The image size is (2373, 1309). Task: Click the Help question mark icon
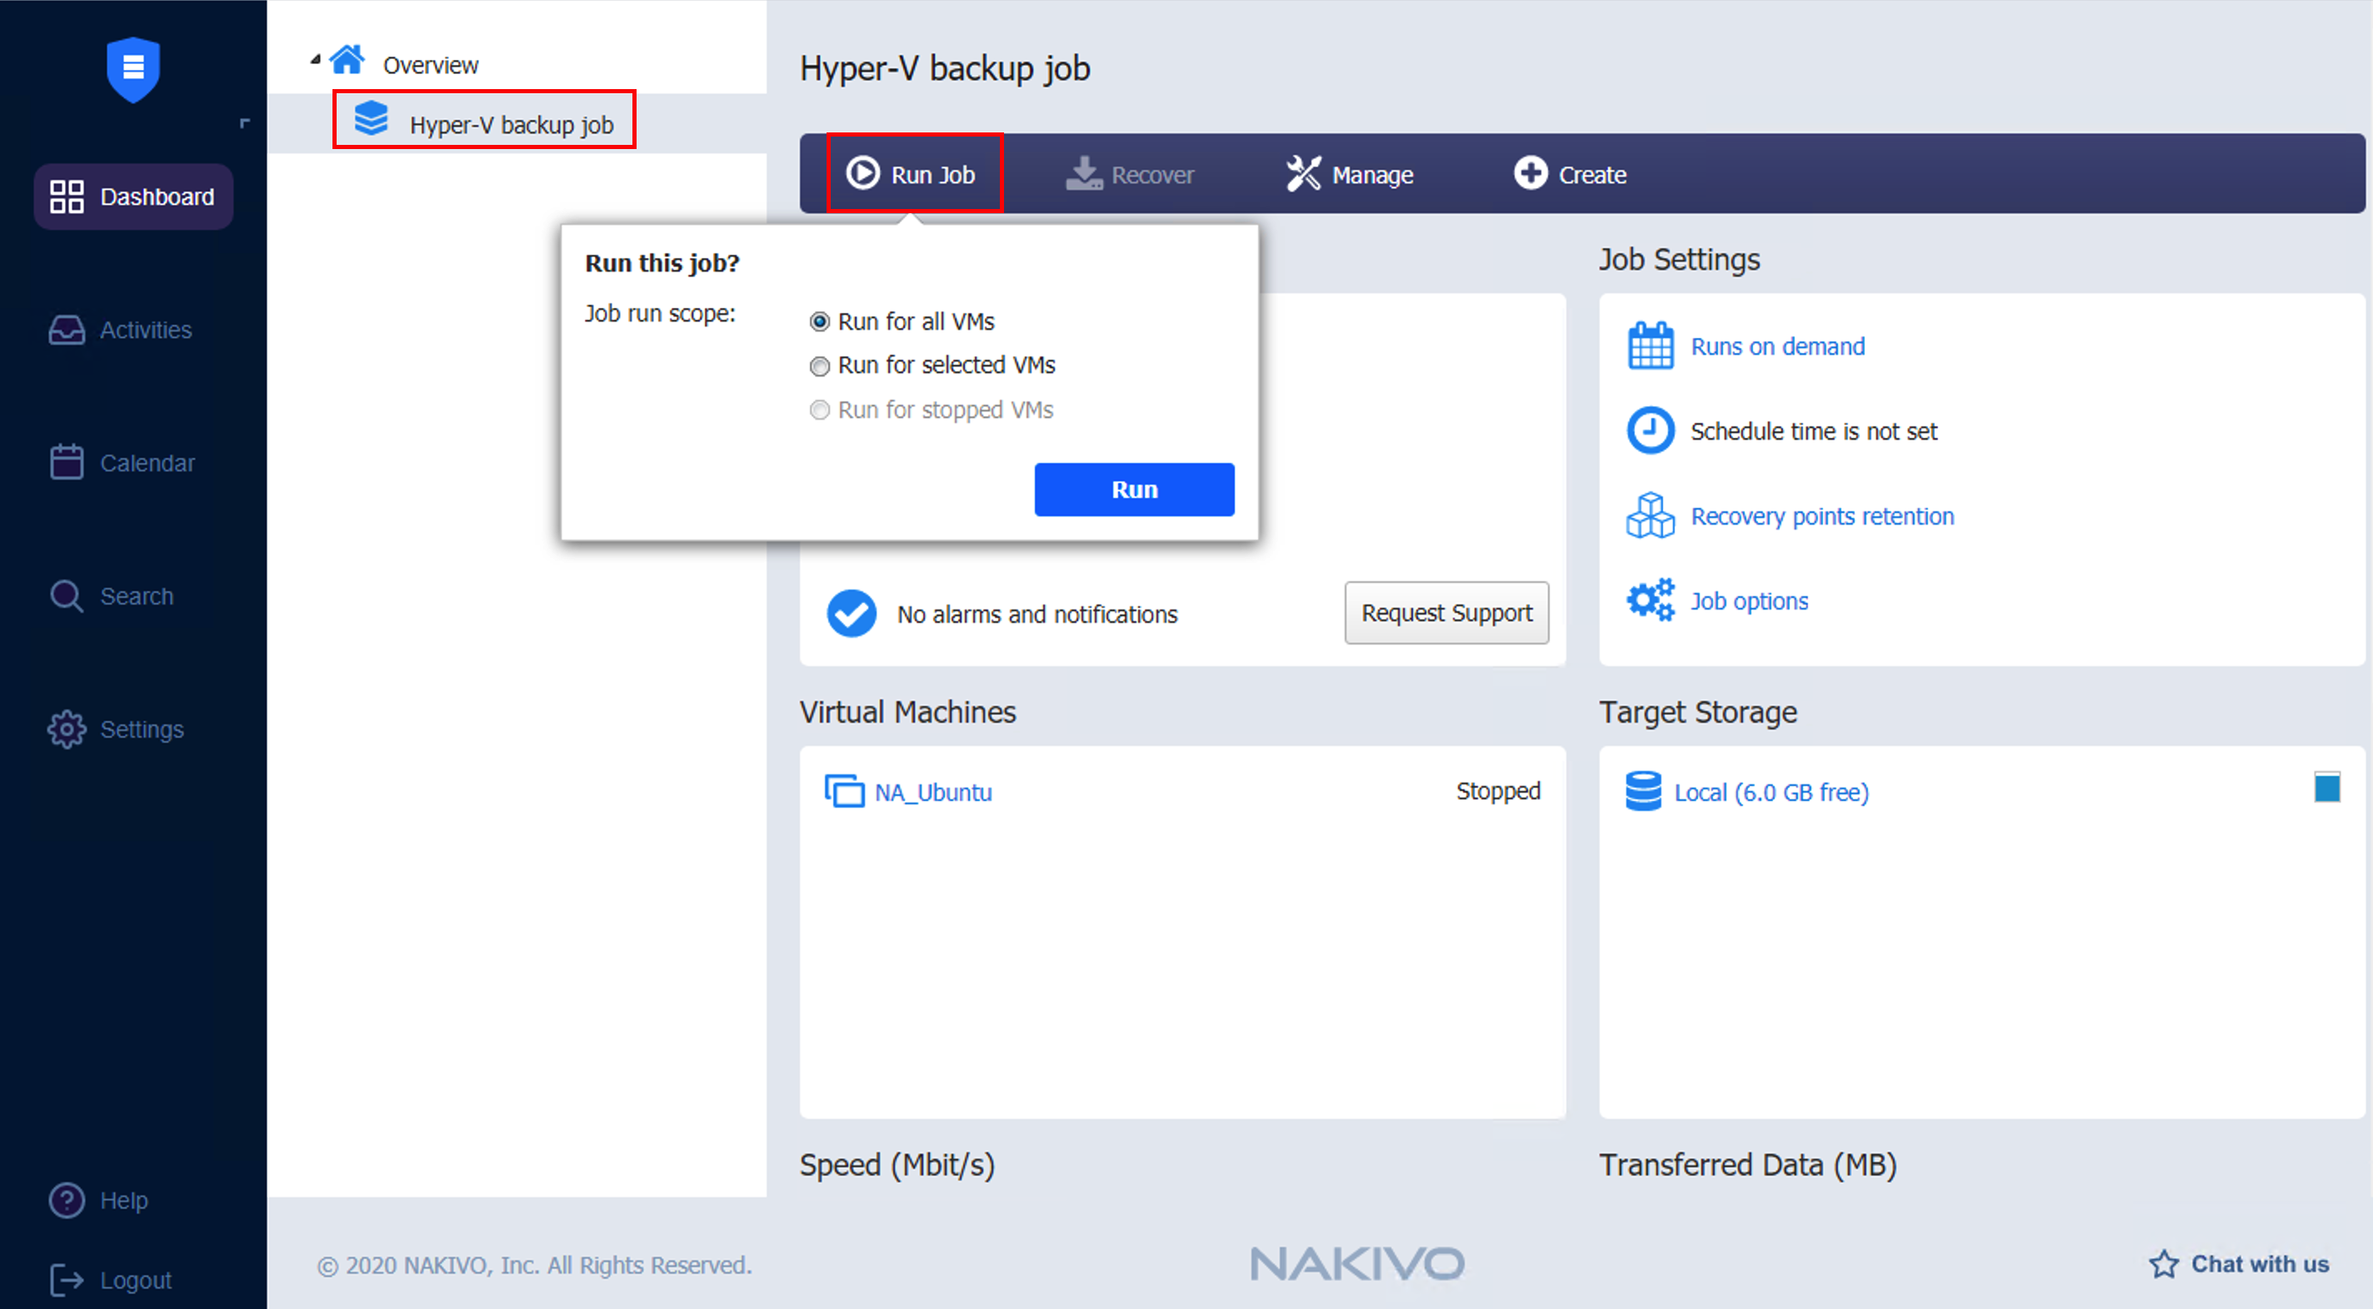67,1199
